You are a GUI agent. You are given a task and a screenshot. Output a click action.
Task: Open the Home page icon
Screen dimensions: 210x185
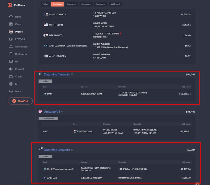(x=11, y=17)
